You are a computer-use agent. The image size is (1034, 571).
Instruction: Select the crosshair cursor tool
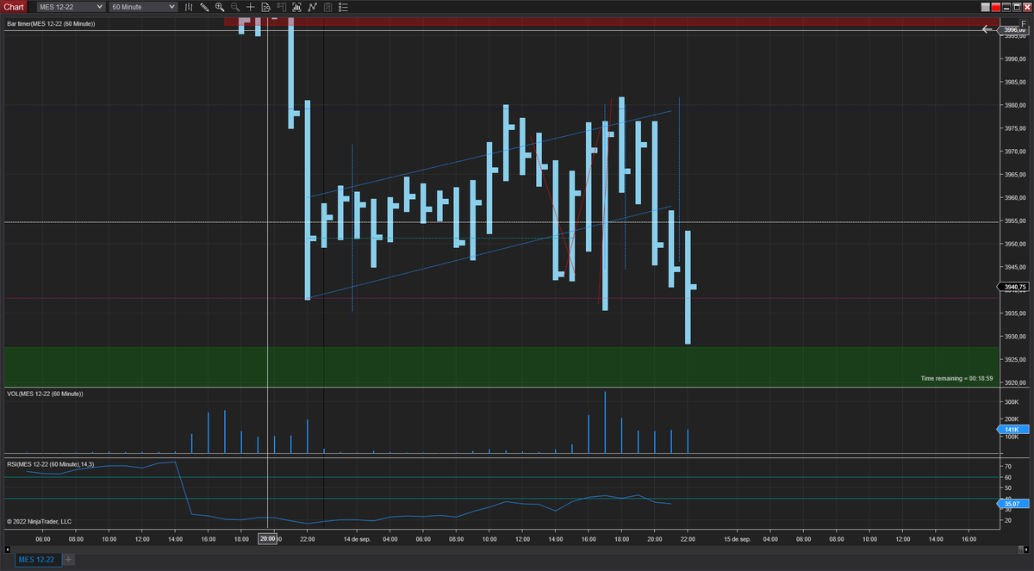click(251, 7)
